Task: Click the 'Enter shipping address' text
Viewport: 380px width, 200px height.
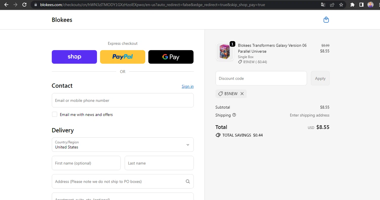Action: (x=310, y=115)
